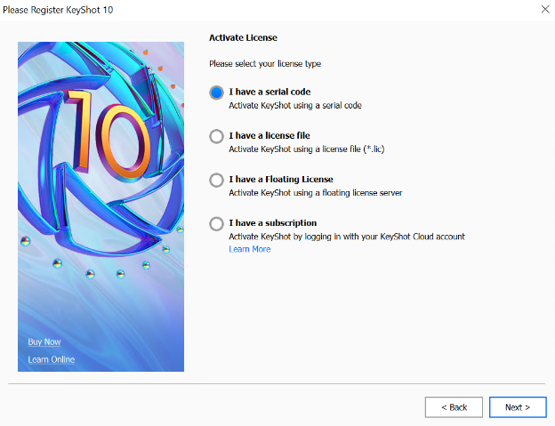Open the Learn More link
Screen dimensions: 555x426
[x=249, y=249]
